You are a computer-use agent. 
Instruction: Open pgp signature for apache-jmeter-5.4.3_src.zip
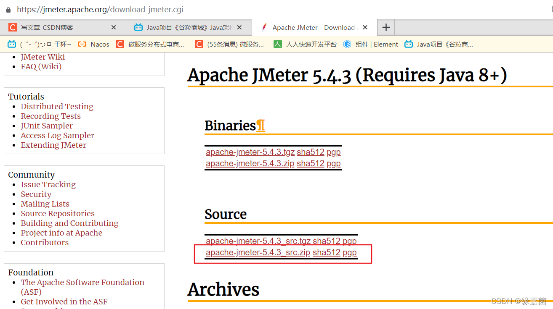(350, 252)
